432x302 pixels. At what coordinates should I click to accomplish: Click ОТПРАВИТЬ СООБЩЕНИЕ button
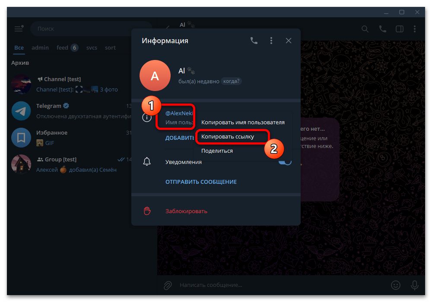(201, 182)
